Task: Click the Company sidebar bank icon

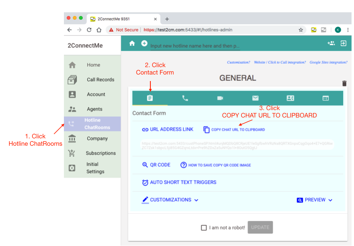Action: [x=72, y=138]
